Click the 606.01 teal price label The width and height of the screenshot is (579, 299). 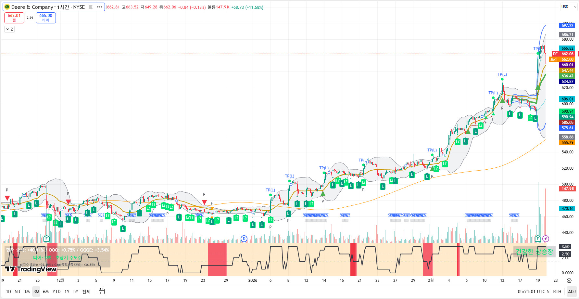click(x=567, y=99)
